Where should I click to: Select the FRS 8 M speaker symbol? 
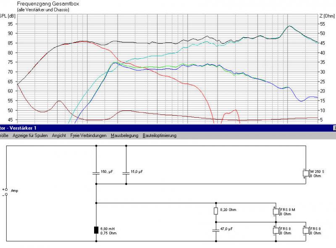(x=276, y=211)
